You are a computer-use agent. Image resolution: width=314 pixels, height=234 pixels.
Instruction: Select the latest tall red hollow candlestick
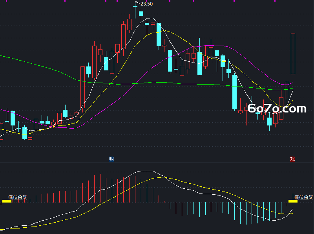pyautogui.click(x=293, y=53)
